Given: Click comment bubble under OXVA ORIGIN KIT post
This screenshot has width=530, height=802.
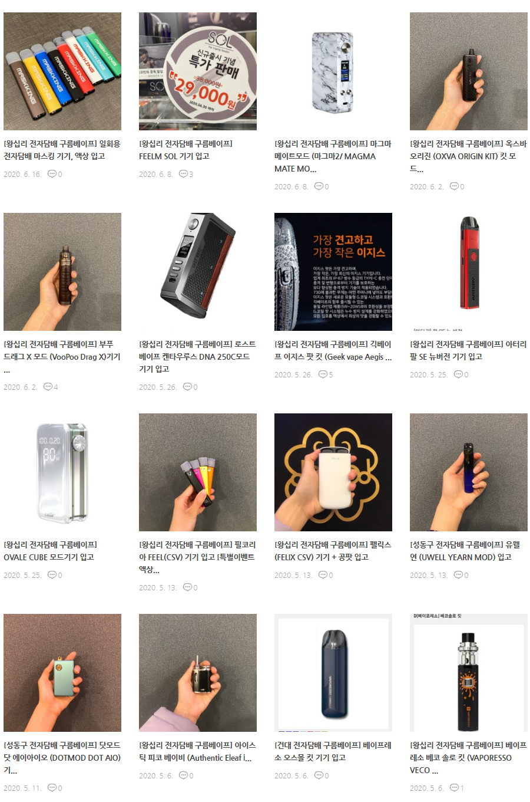Looking at the screenshot, I should tap(454, 186).
